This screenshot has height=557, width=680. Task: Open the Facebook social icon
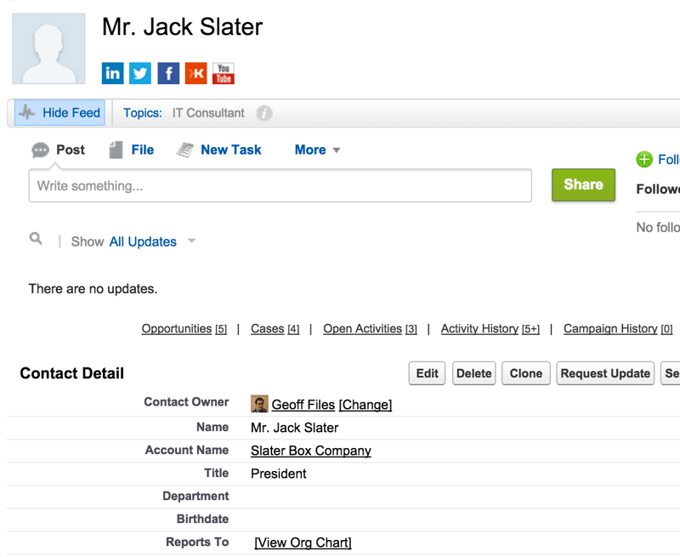click(x=168, y=73)
